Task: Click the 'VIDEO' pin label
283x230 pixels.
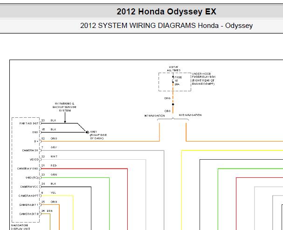Action: click(x=34, y=160)
